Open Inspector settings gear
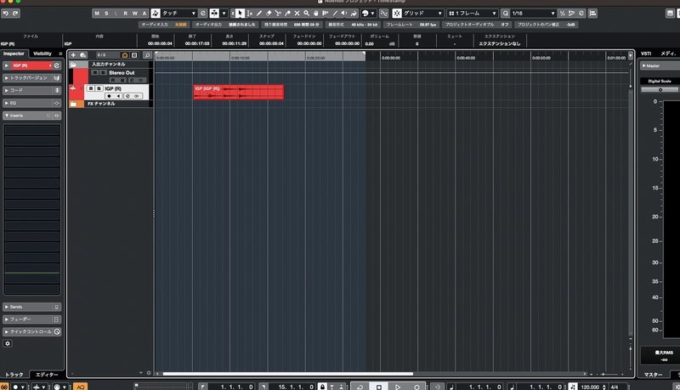The height and width of the screenshot is (390, 680). 8,343
